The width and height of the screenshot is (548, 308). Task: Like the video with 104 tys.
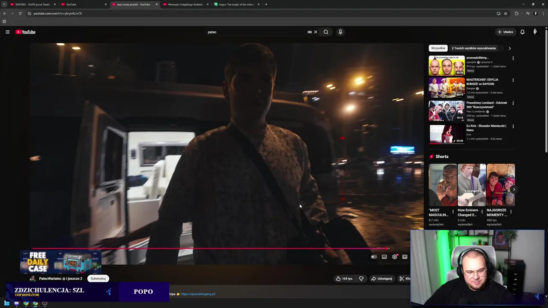point(344,278)
